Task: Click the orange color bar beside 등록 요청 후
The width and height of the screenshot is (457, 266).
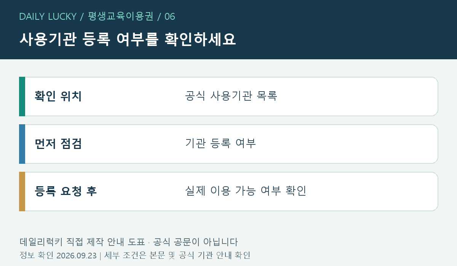Action: point(22,192)
